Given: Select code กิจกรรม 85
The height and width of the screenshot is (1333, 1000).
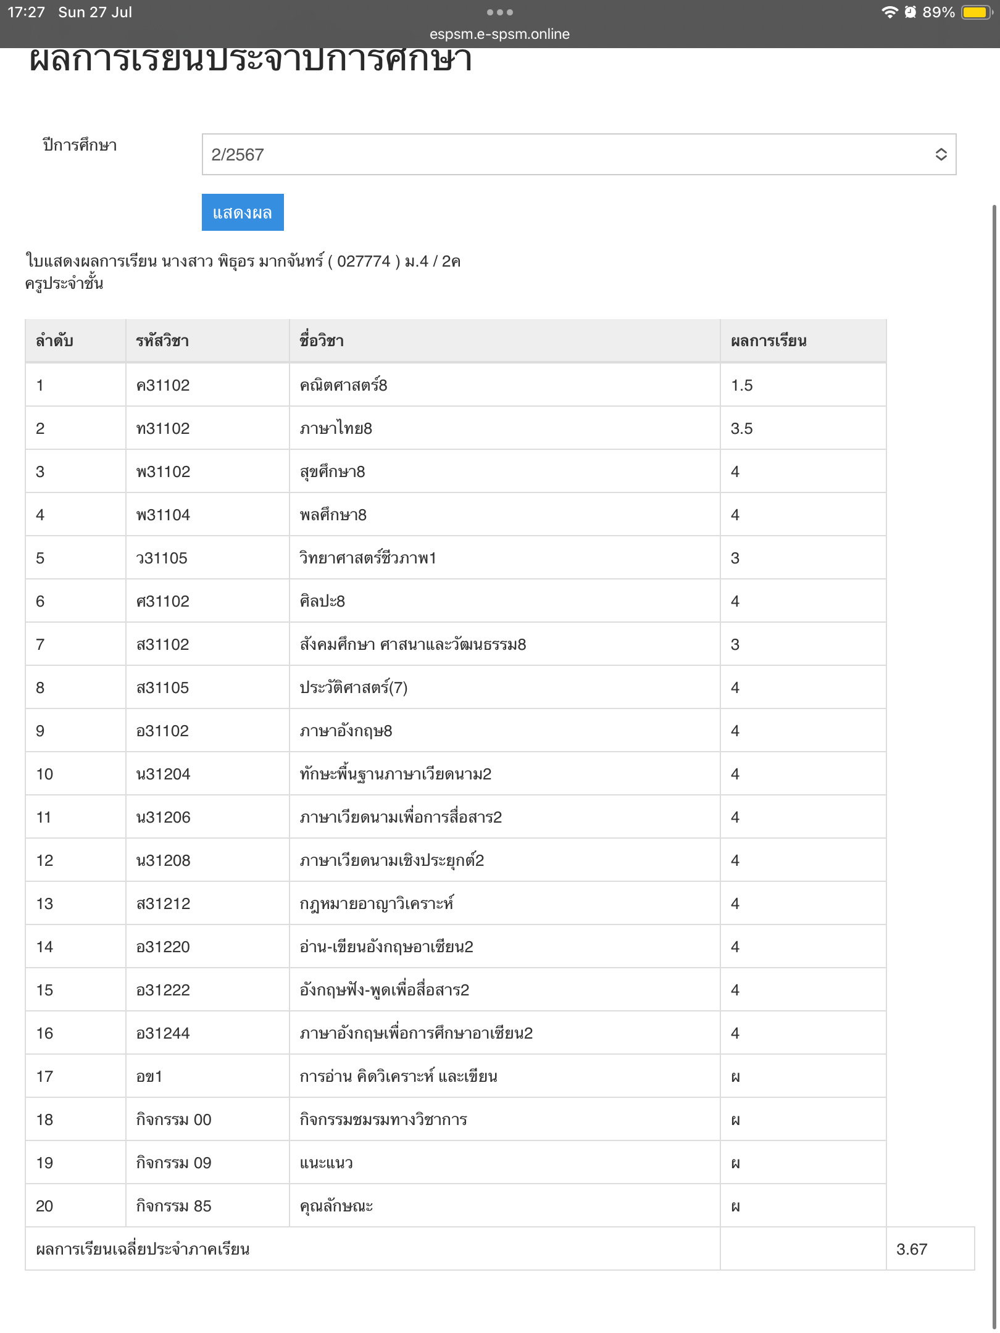Looking at the screenshot, I should click(173, 1206).
